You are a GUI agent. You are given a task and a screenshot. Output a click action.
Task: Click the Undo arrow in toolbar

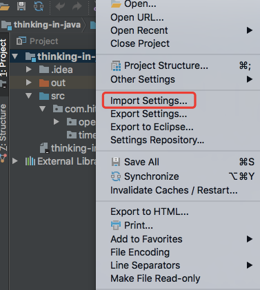click(60, 6)
